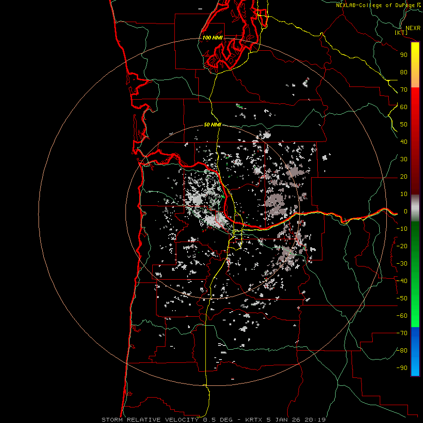Viewport: 423px width, 423px height.
Task: Click the gray zero-velocity band of color bar
Action: (415, 208)
